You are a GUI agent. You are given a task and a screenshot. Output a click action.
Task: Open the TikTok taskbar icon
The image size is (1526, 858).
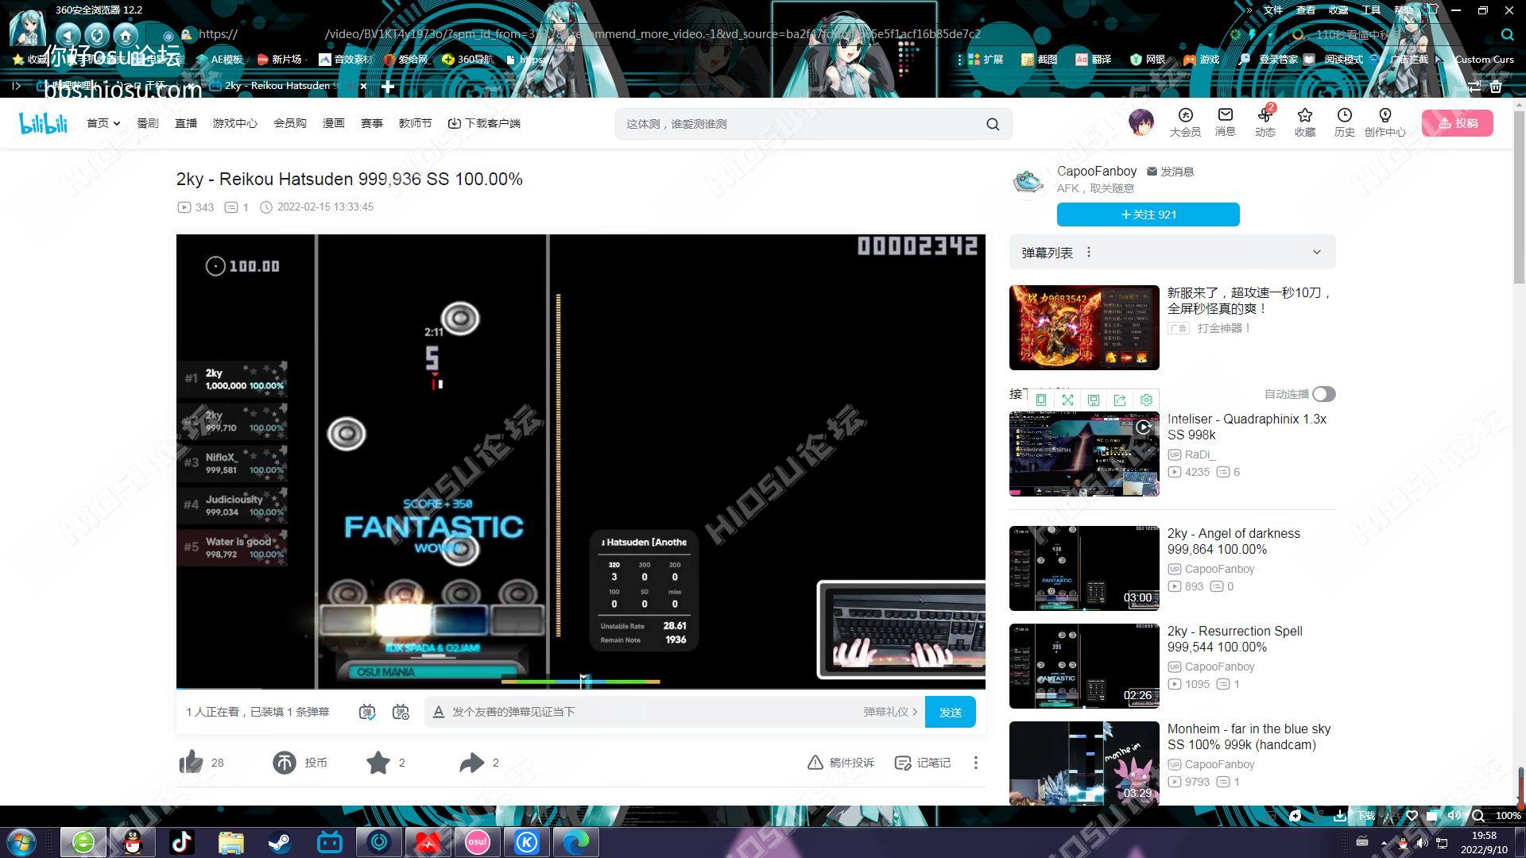tap(182, 842)
